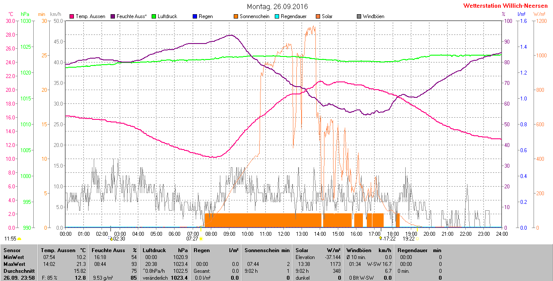Click the W/m² axis unit label at top right
The image size is (553, 281).
pos(539,14)
